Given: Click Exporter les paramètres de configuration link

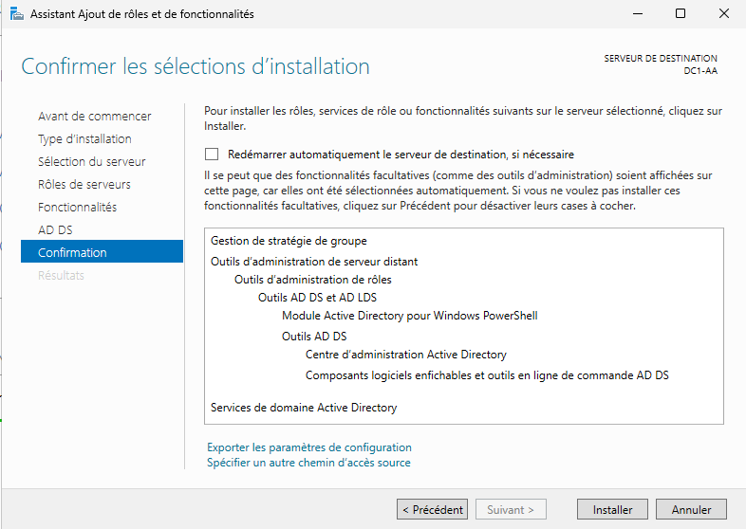Looking at the screenshot, I should (x=308, y=447).
